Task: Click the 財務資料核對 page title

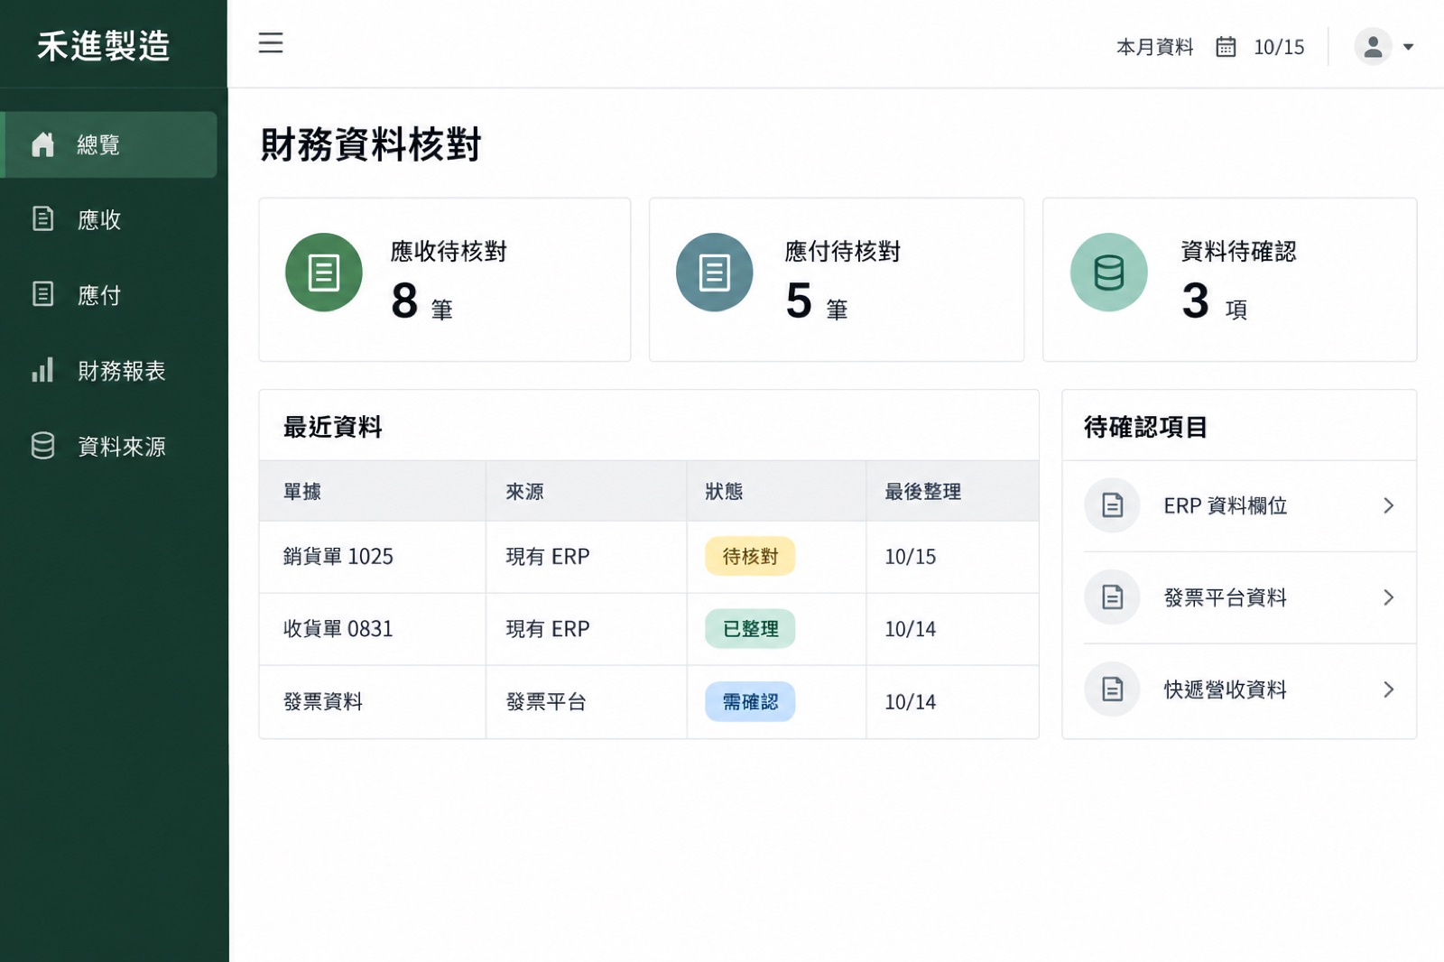Action: (371, 144)
